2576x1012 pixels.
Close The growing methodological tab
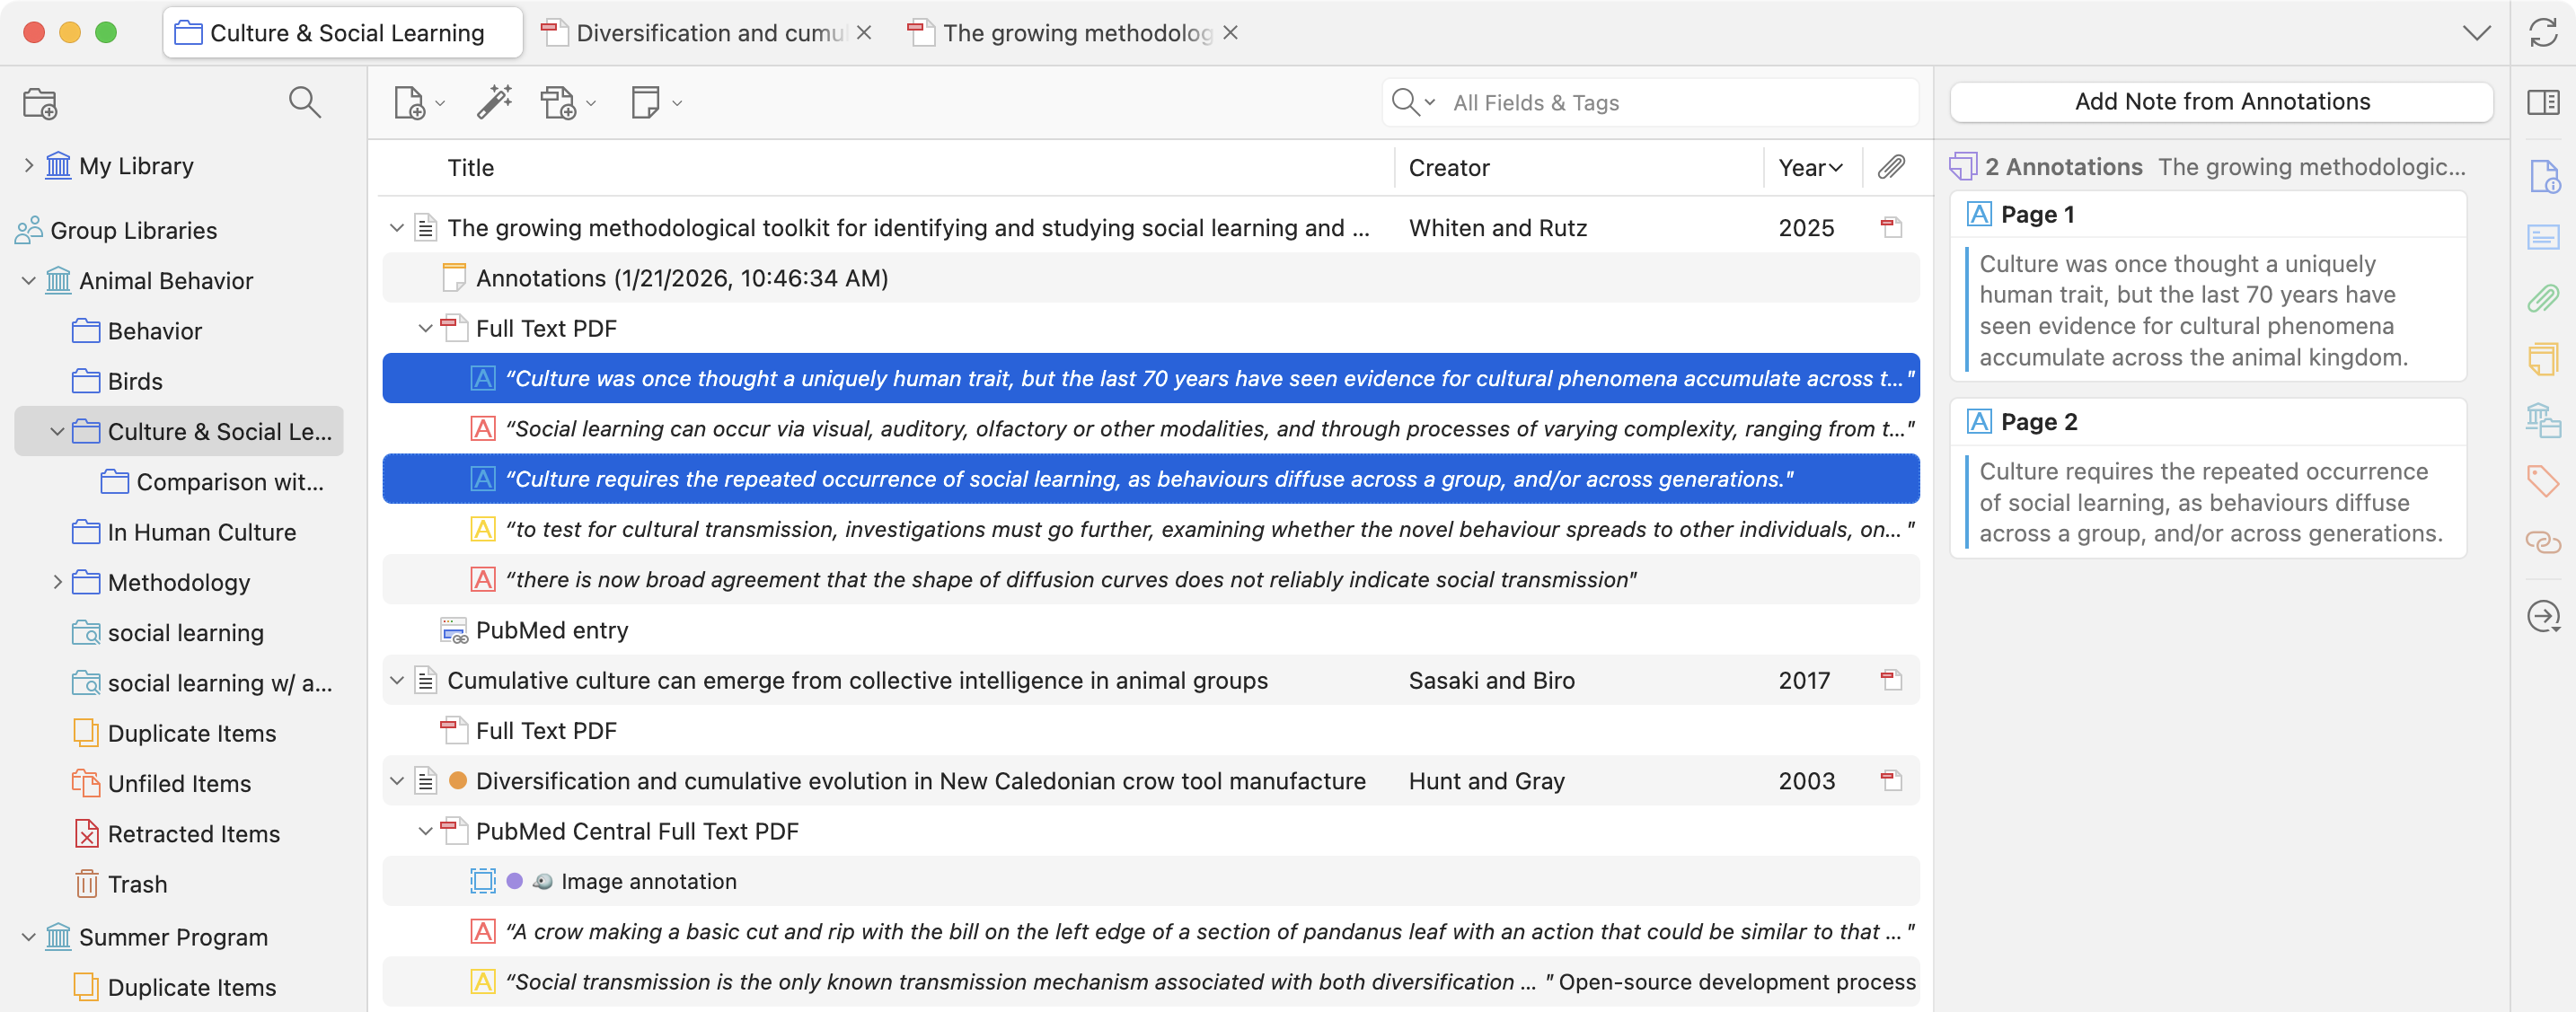coord(1231,33)
